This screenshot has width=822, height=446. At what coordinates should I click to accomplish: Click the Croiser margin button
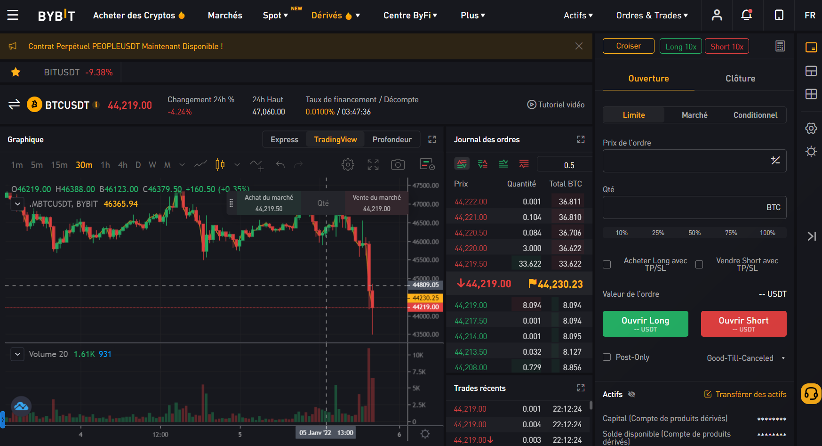coord(628,46)
